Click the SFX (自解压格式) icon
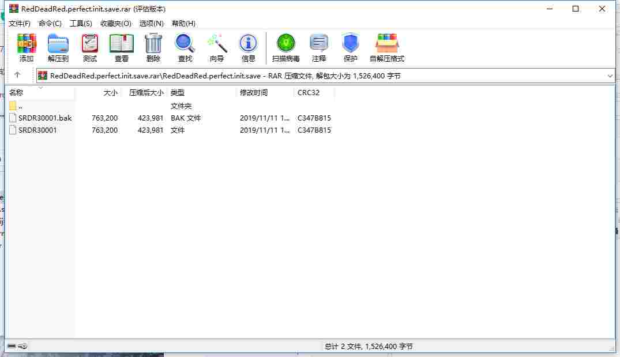620x357 pixels. coord(387,43)
